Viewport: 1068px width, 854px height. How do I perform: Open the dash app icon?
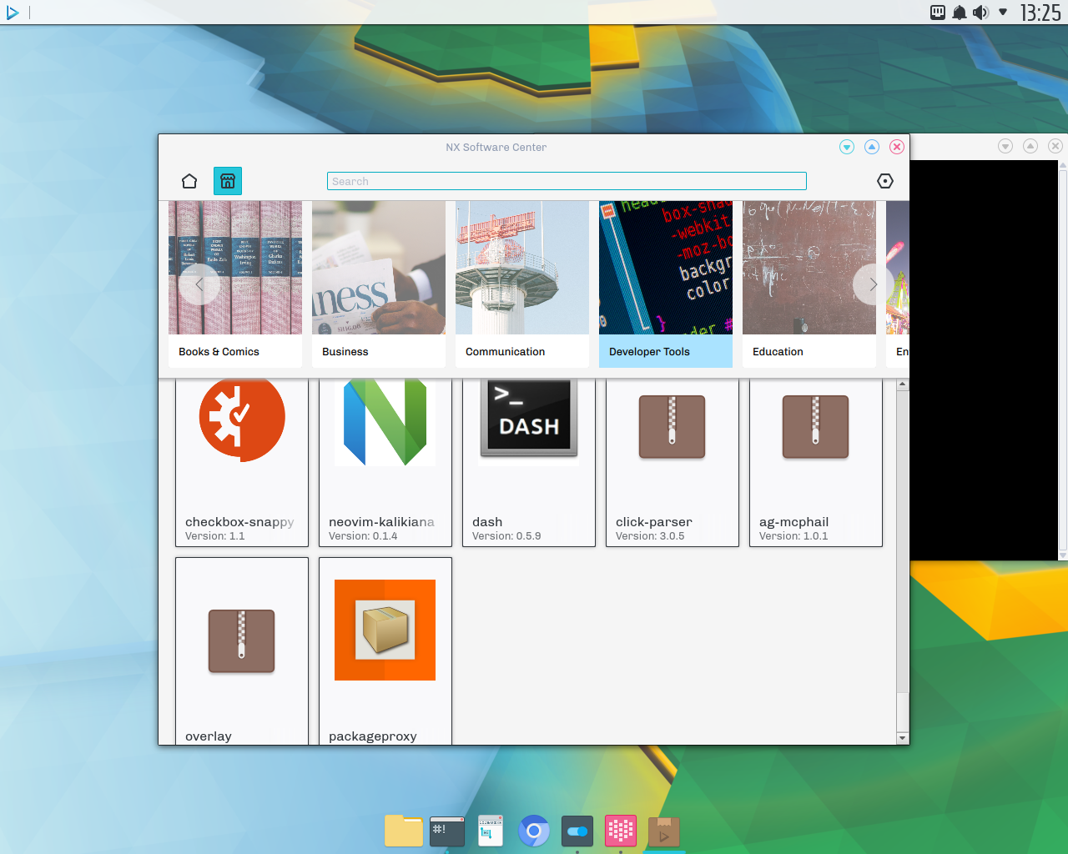point(529,418)
